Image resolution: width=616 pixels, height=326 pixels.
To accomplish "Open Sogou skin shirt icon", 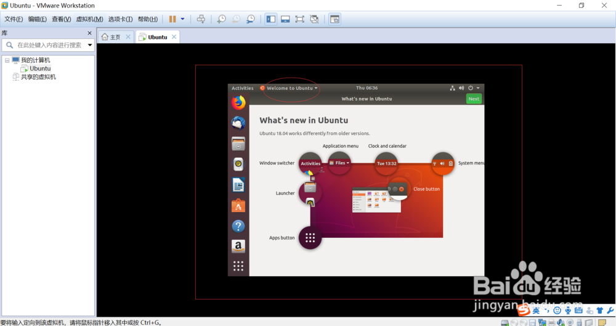I will click(x=599, y=311).
